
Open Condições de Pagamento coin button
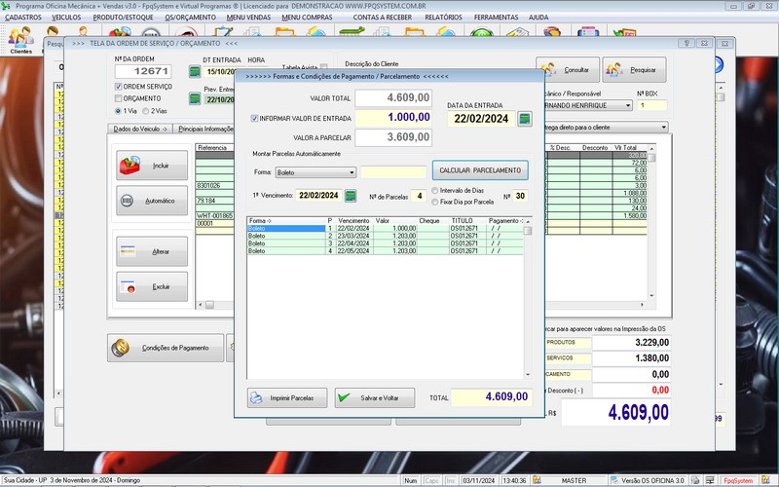[166, 348]
